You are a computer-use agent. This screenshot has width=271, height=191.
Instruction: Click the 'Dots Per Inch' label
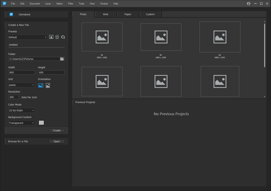[x=29, y=97]
